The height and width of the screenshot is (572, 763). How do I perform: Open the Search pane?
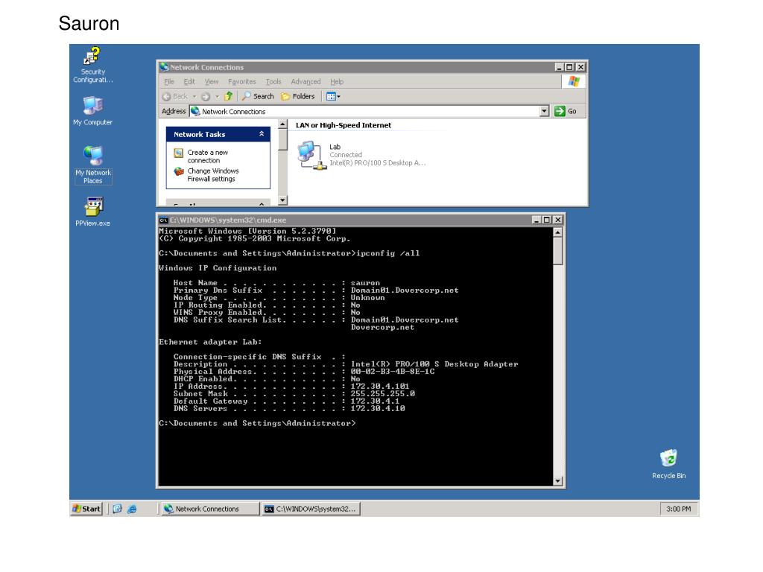[259, 96]
